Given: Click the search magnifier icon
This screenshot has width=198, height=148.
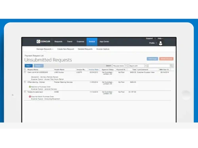Looking at the screenshot, I should (x=171, y=66).
